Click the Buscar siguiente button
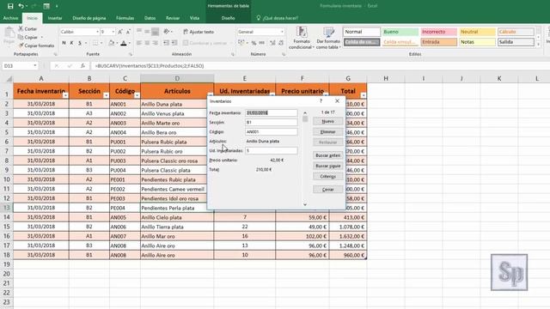The width and height of the screenshot is (550, 309). click(327, 166)
